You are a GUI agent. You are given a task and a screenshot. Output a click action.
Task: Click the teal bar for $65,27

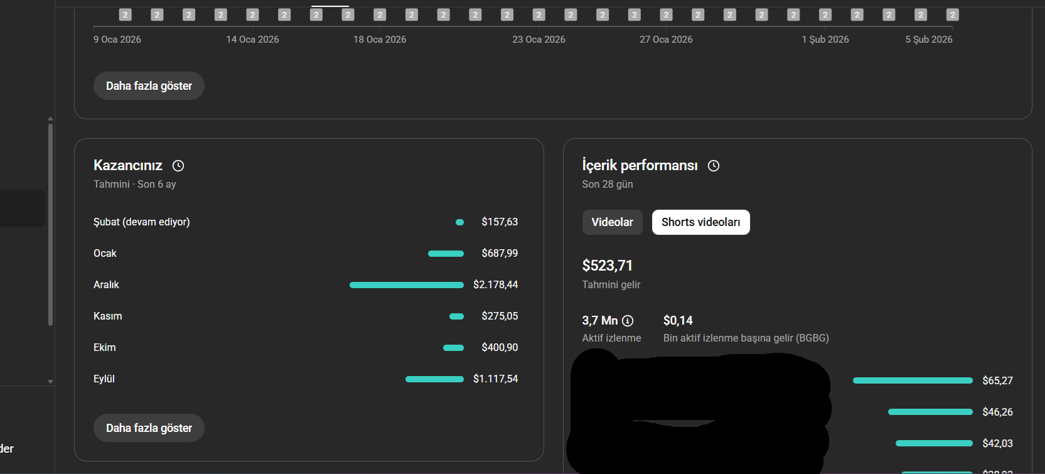(x=912, y=380)
